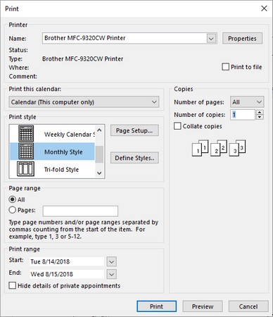Decrease number of copies with down arrow

(260, 117)
